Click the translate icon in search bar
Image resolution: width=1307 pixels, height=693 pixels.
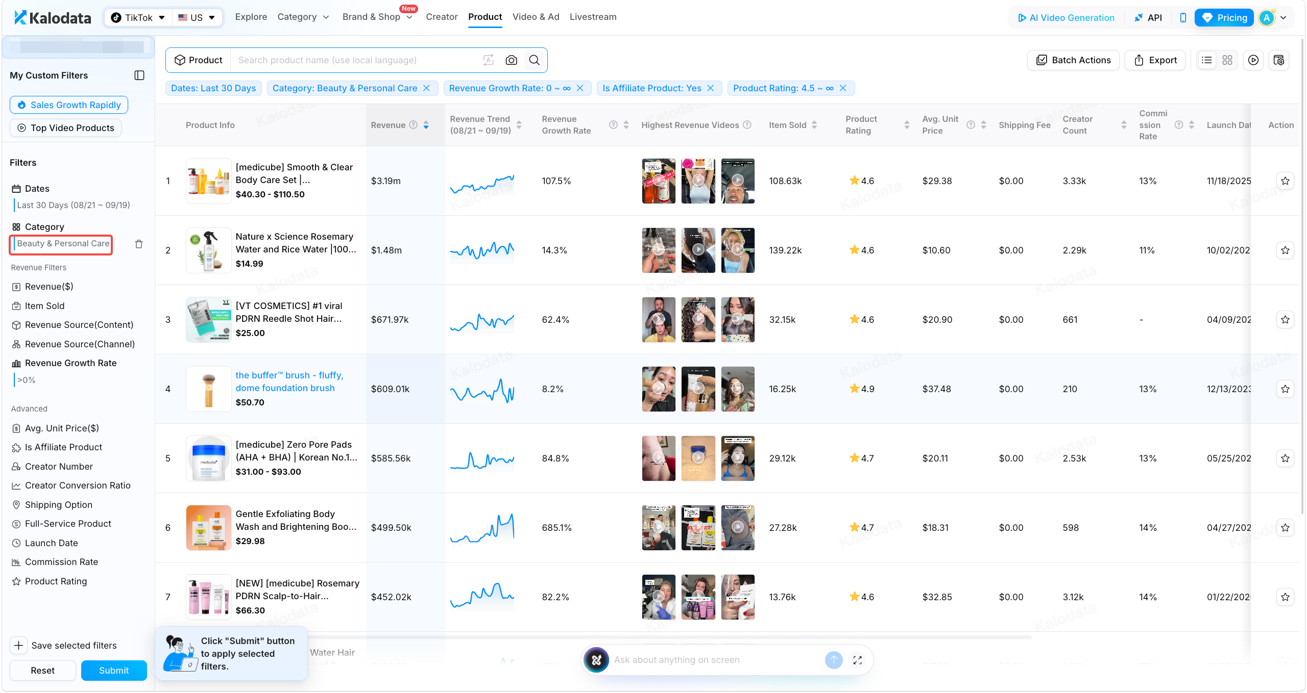488,60
